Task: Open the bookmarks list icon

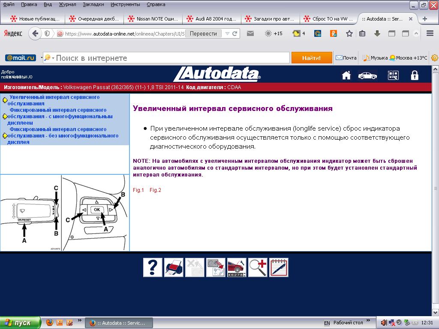Action: pyautogui.click(x=362, y=33)
